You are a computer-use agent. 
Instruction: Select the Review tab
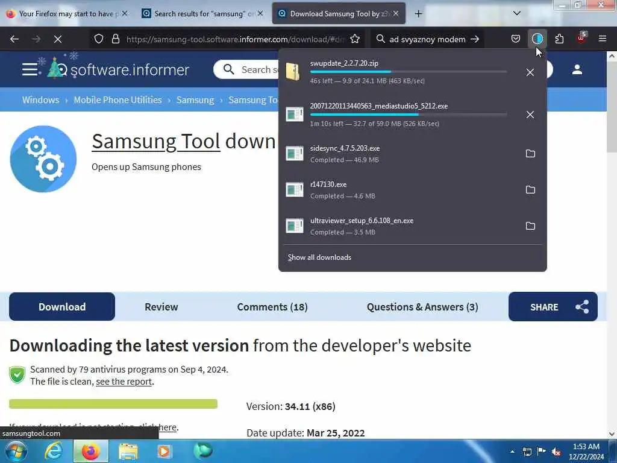161,307
